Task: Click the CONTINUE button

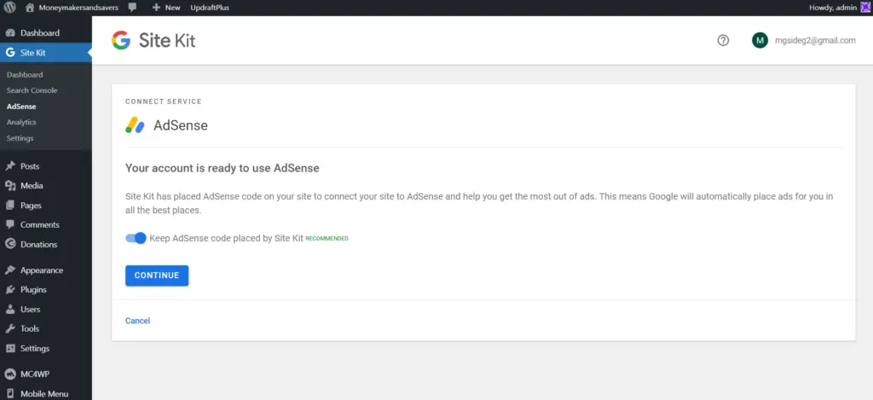Action: [x=157, y=275]
